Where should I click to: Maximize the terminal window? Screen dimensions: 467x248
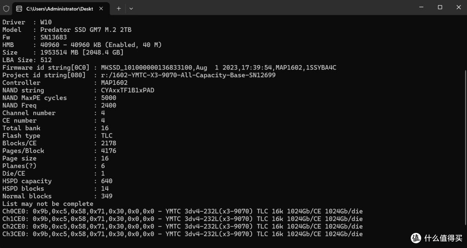[440, 7]
